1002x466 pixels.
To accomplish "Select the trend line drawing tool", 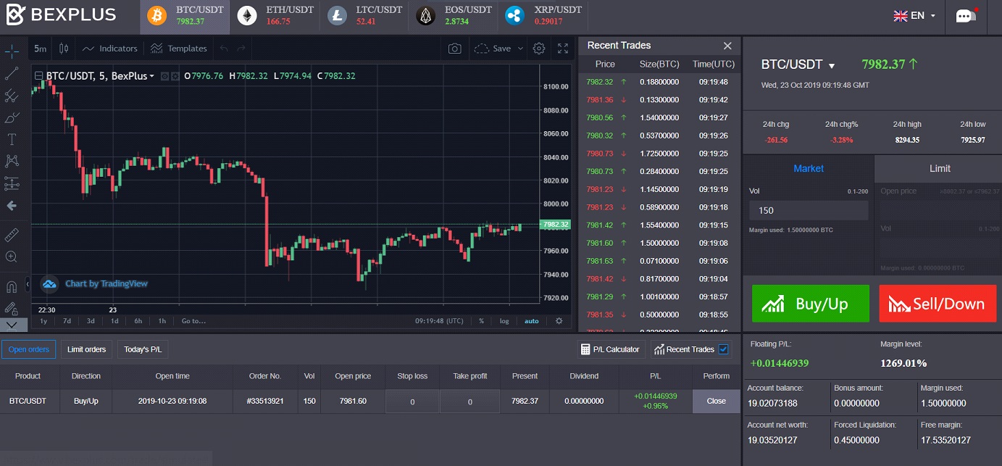I will [x=12, y=73].
